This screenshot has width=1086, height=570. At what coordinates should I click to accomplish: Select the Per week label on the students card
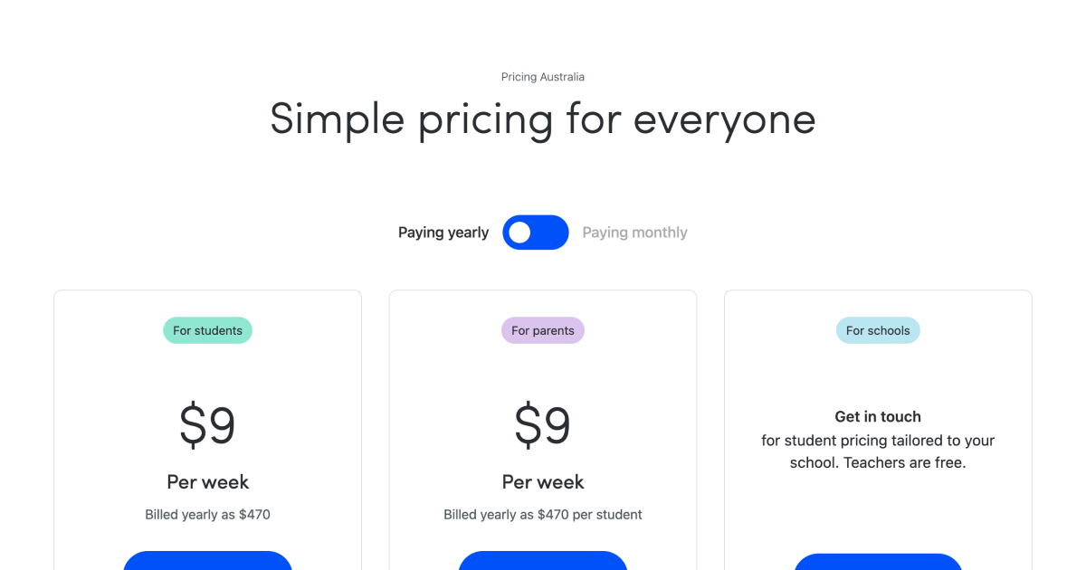[x=207, y=482]
